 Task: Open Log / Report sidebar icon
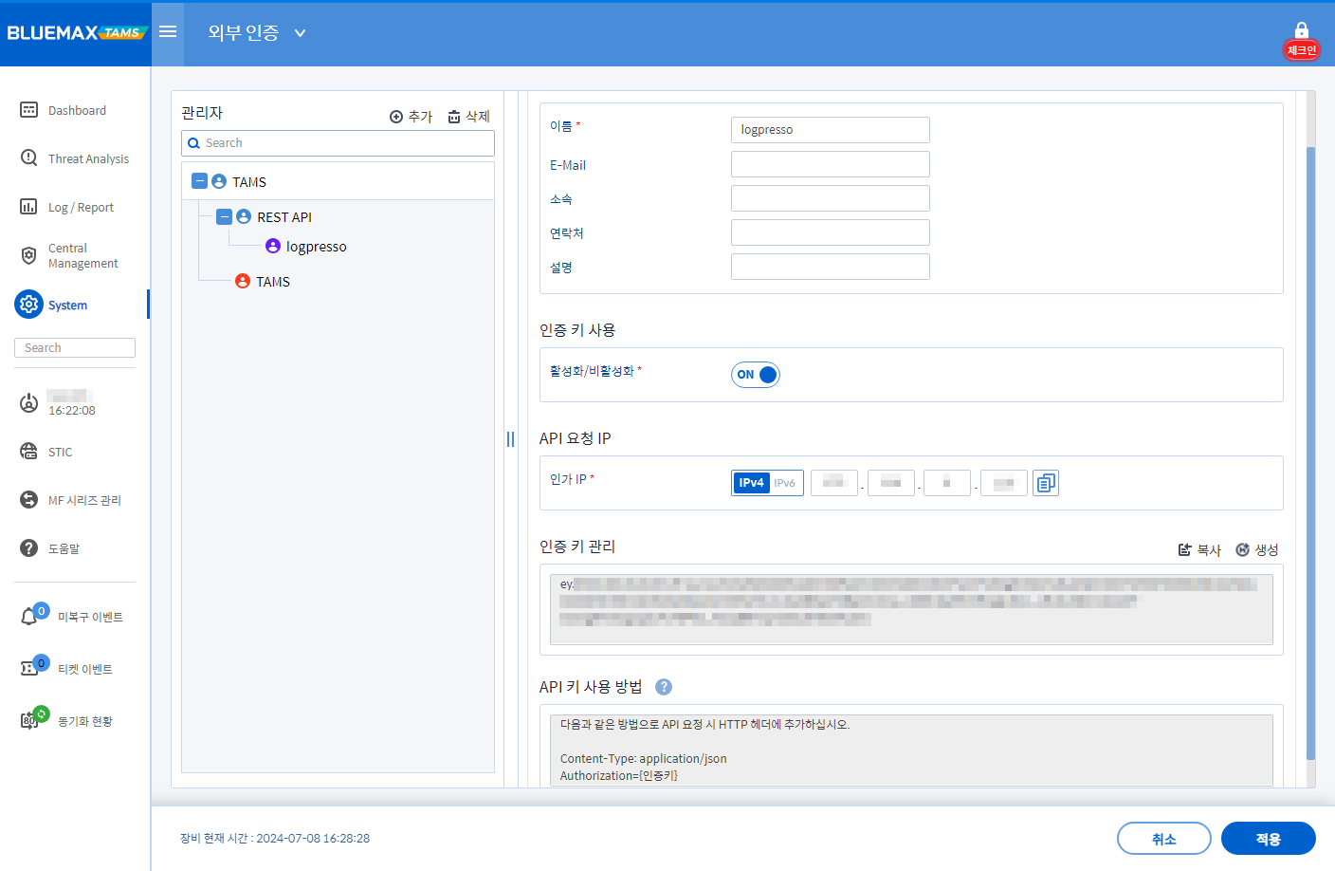click(29, 207)
